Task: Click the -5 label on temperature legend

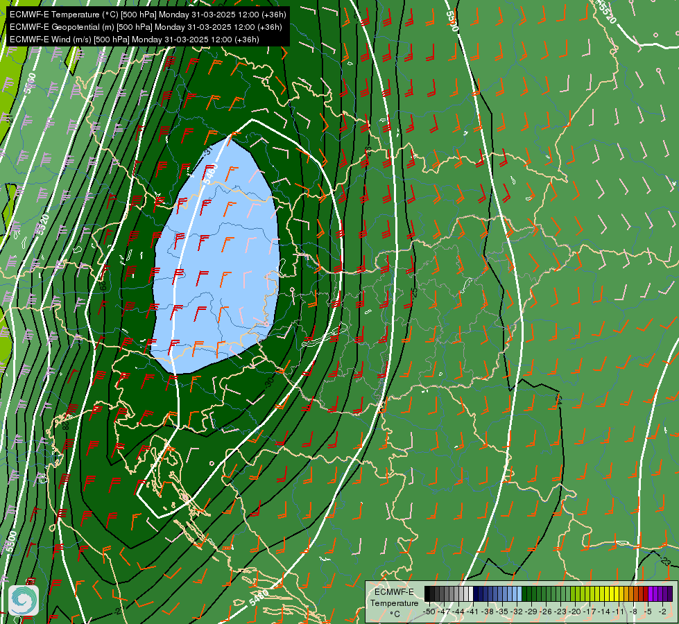Action: point(648,612)
